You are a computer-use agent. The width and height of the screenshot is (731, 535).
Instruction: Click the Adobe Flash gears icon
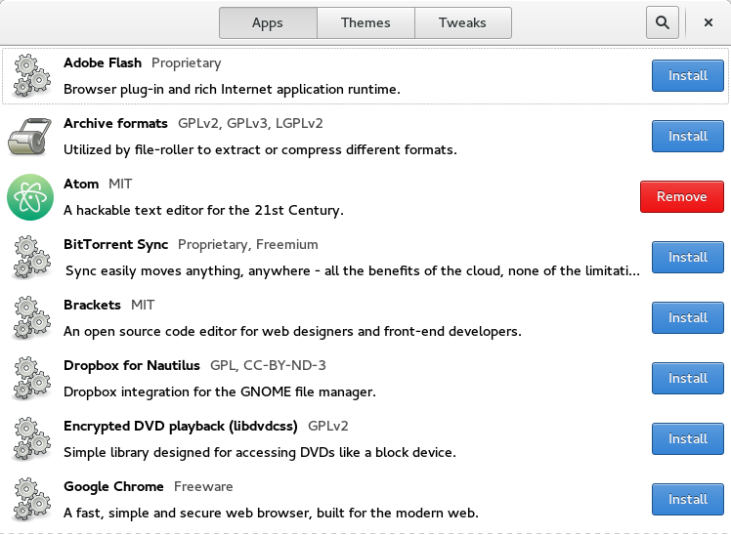[x=29, y=76]
